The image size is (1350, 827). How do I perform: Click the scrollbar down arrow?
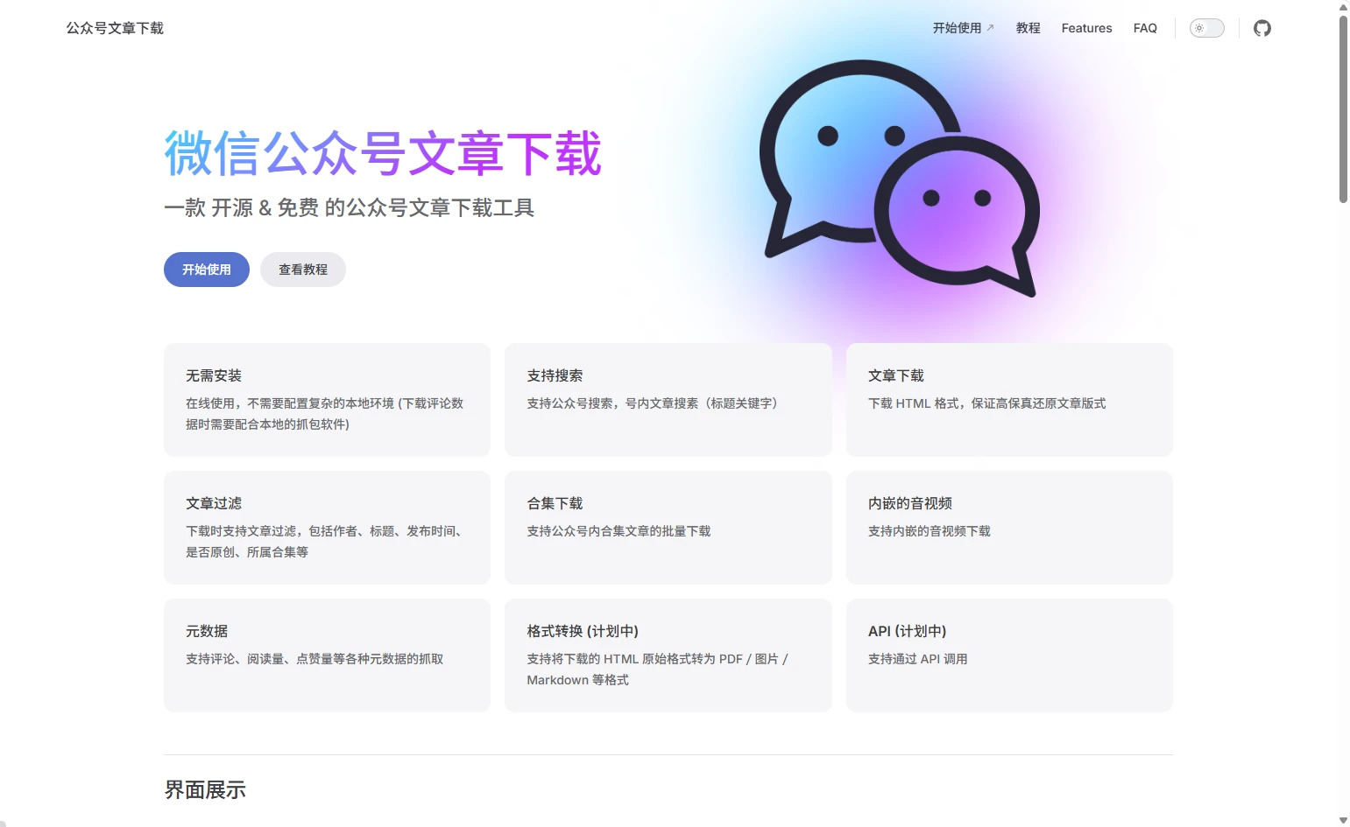pyautogui.click(x=1343, y=820)
